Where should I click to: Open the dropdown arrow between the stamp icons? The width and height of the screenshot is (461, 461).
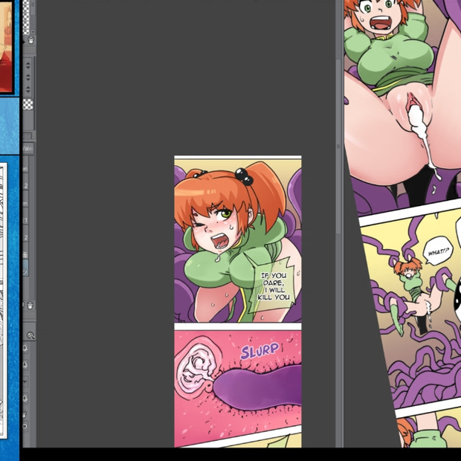coord(25,382)
